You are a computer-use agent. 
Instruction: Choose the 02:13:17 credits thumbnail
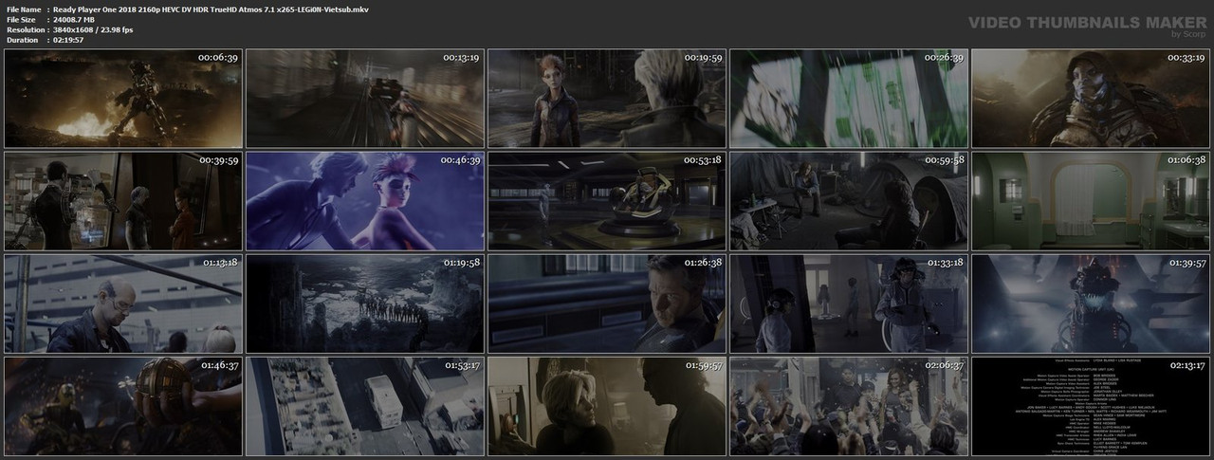1091,405
